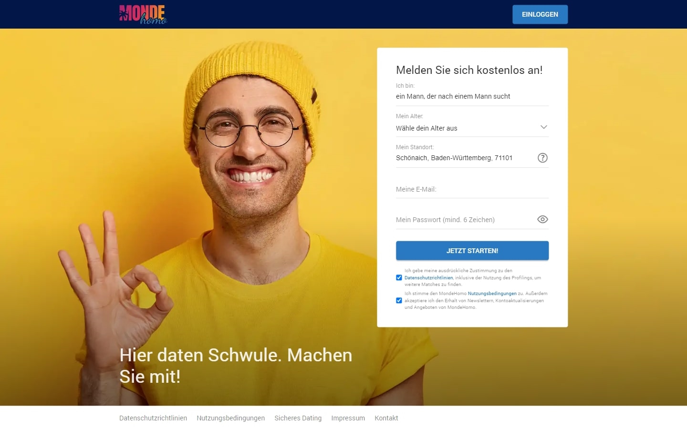This screenshot has width=687, height=429.
Task: Click the MondeHomo logo
Action: [143, 14]
